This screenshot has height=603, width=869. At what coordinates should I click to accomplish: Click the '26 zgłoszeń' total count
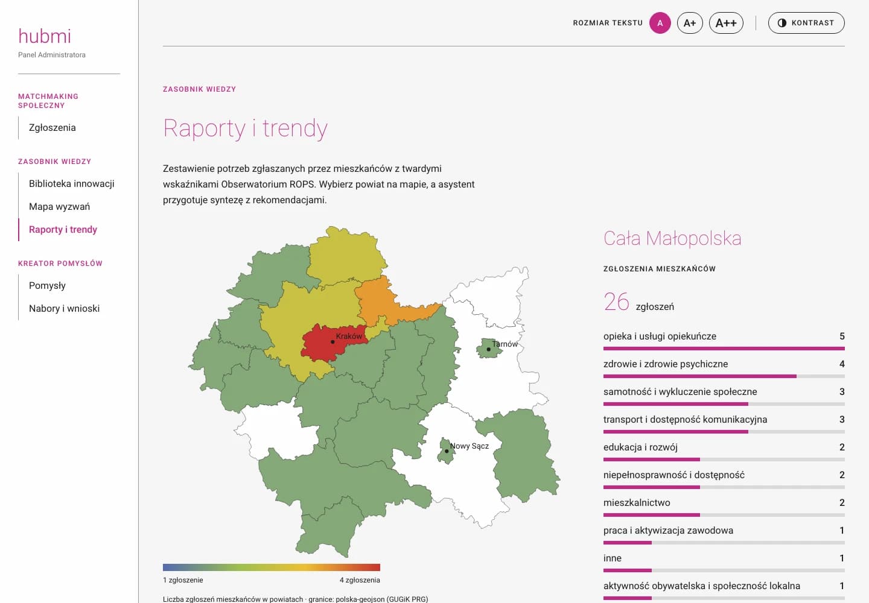[638, 302]
